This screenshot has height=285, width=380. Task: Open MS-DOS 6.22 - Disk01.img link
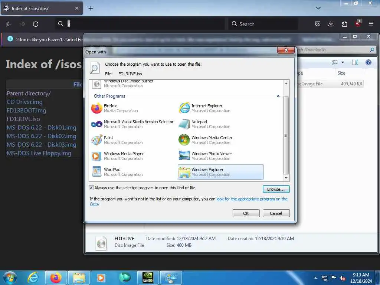point(42,128)
